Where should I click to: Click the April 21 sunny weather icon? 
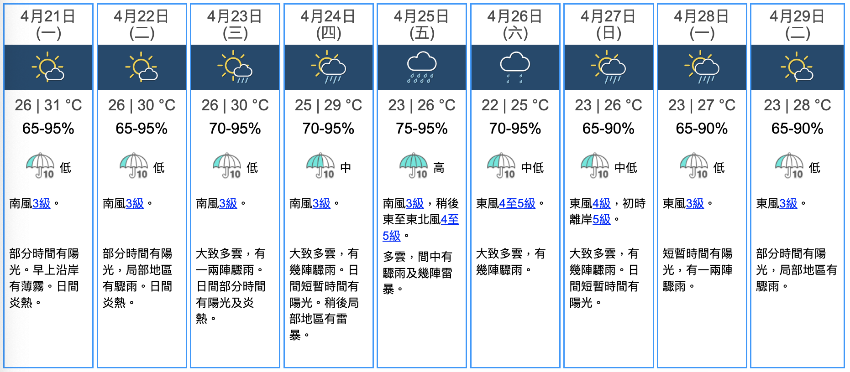coord(48,67)
